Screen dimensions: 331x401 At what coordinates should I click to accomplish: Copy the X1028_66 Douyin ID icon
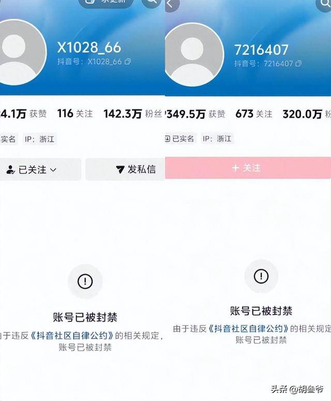[x=128, y=62]
